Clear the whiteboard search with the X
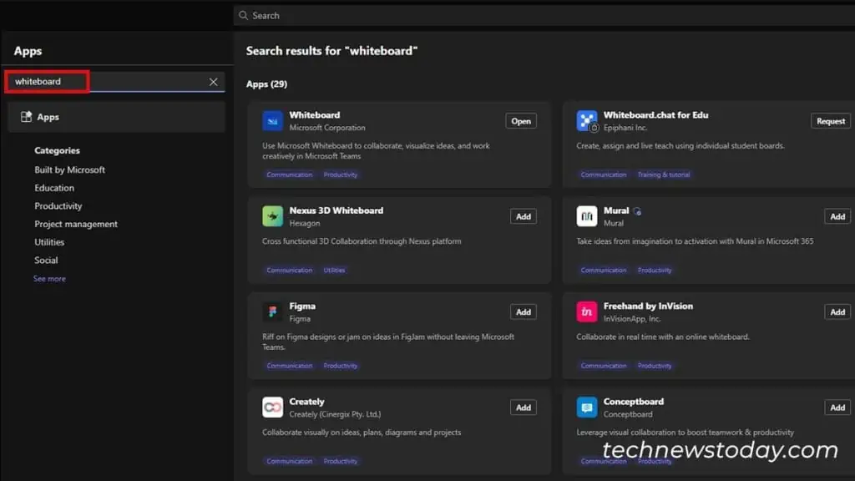The width and height of the screenshot is (855, 481). tap(213, 81)
